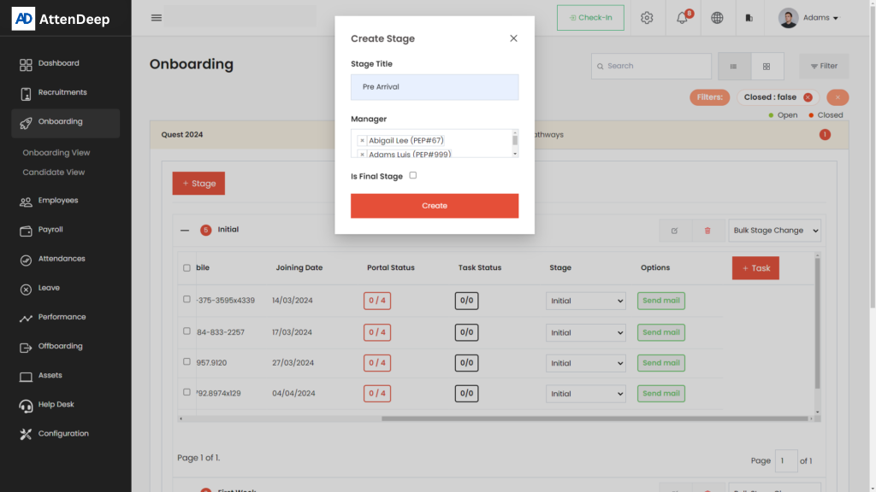Open Payroll in the sidebar
Screen dimensions: 876x492
point(50,230)
